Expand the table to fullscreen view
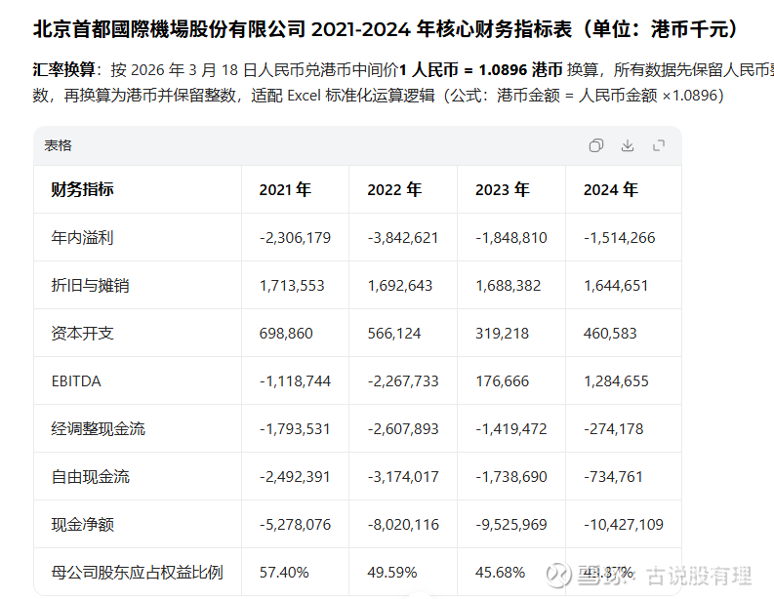This screenshot has height=599, width=774. click(x=659, y=145)
